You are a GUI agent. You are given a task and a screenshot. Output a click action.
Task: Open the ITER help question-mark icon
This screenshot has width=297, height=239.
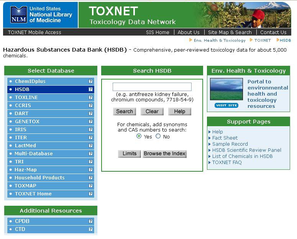[90, 138]
